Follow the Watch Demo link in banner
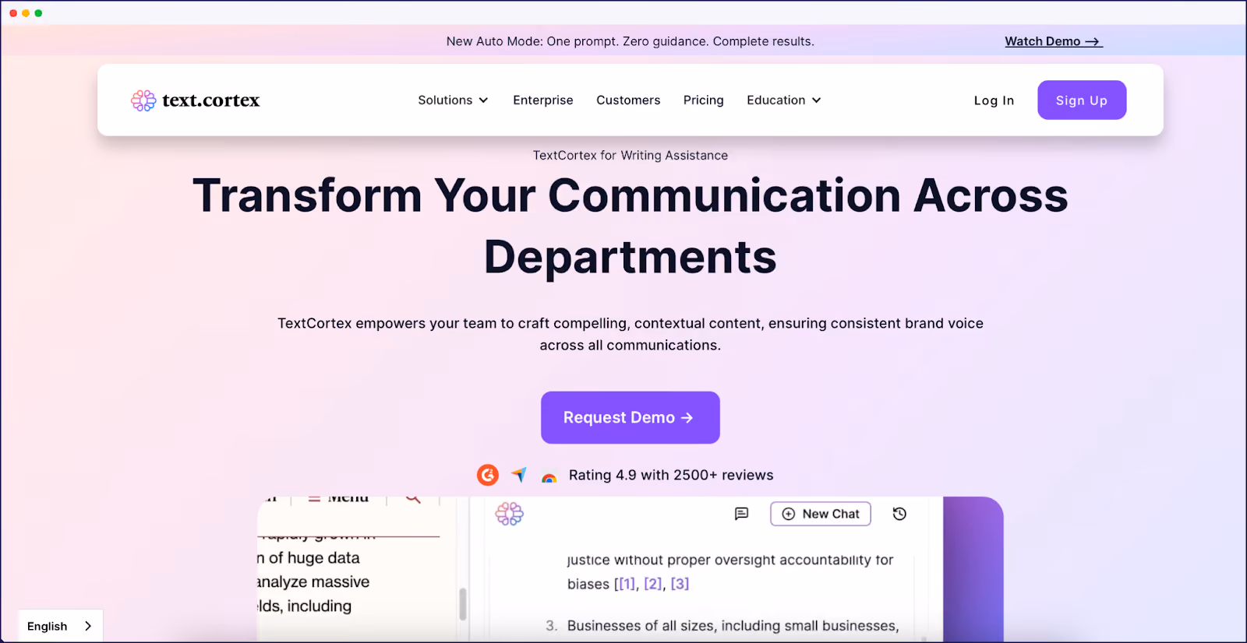The image size is (1247, 643). [1054, 41]
